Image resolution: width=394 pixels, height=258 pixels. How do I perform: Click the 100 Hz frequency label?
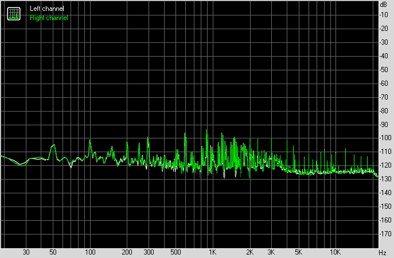(x=90, y=252)
